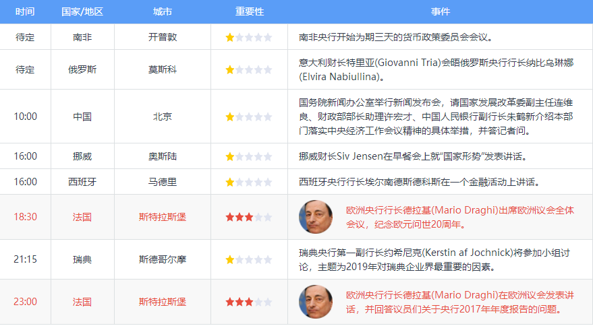Click the 南非央行 monetary policy meeting event
Image resolution: width=593 pixels, height=326 pixels.
tap(396, 37)
